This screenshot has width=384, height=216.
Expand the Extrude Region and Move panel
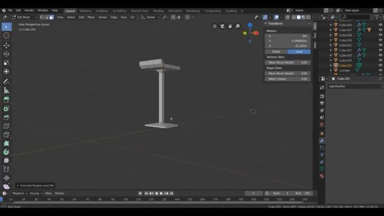tap(18, 185)
